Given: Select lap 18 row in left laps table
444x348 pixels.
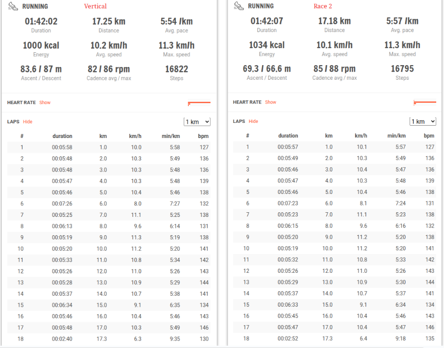Looking at the screenshot, I should point(109,339).
